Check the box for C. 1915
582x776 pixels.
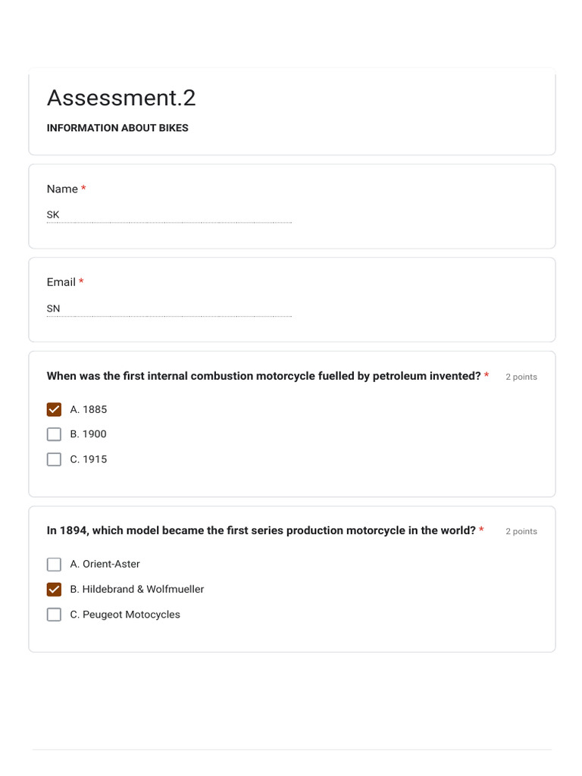[54, 459]
